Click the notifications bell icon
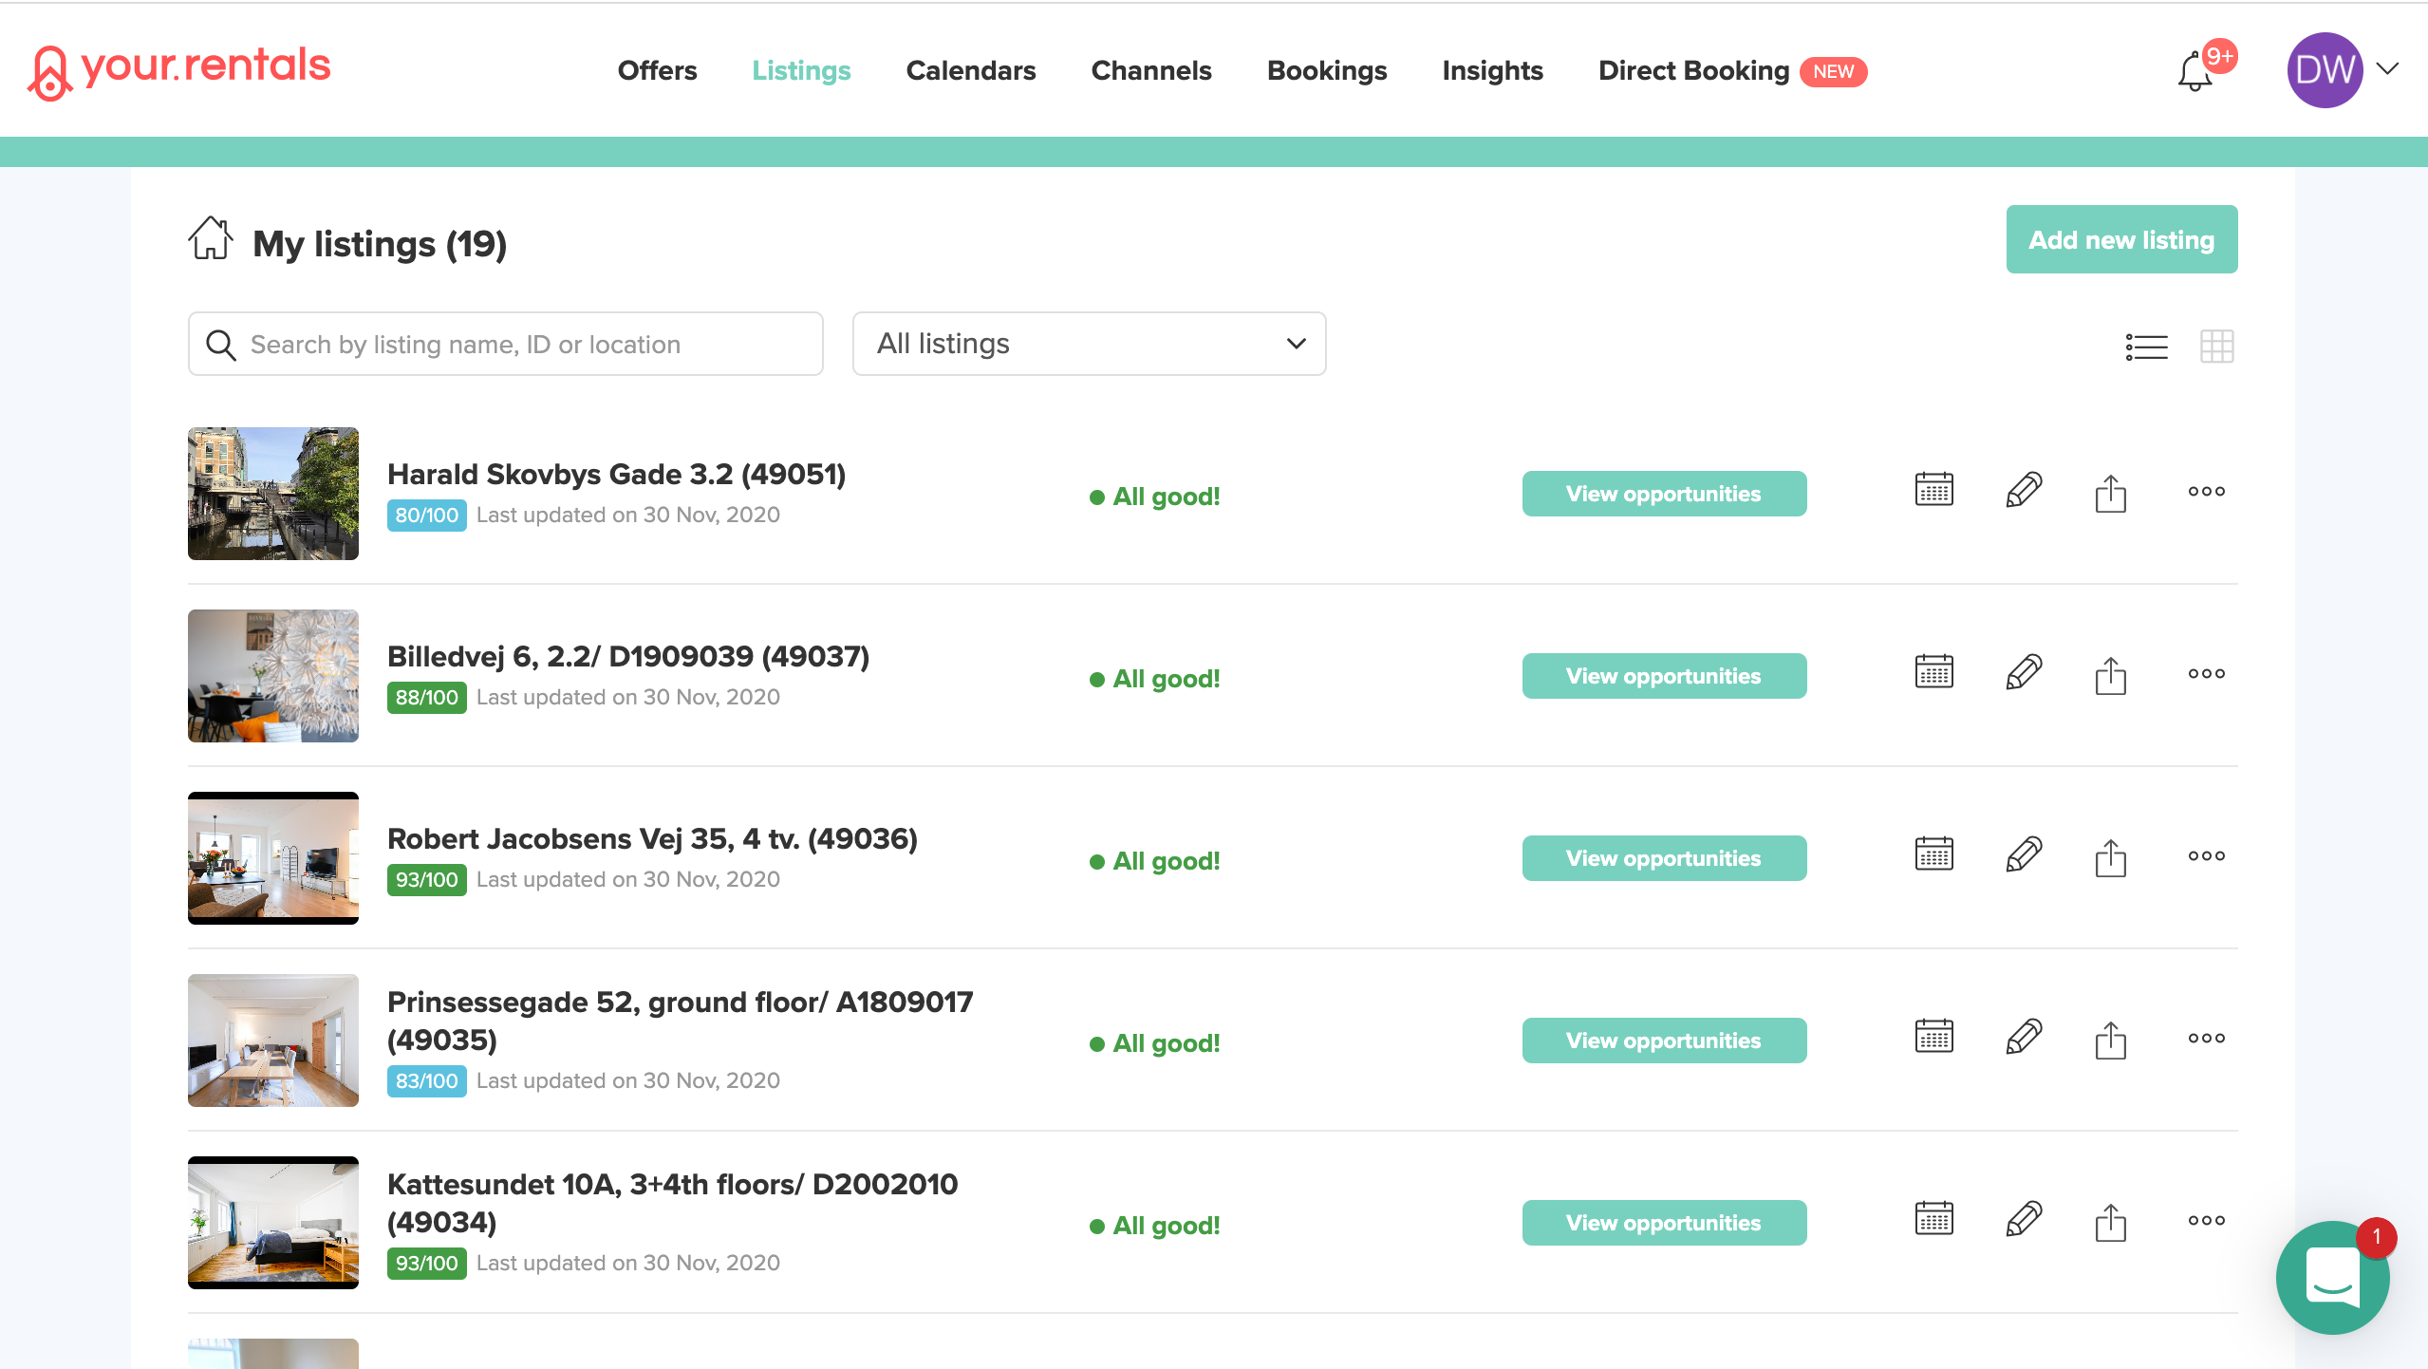The height and width of the screenshot is (1369, 2428). coord(2194,73)
